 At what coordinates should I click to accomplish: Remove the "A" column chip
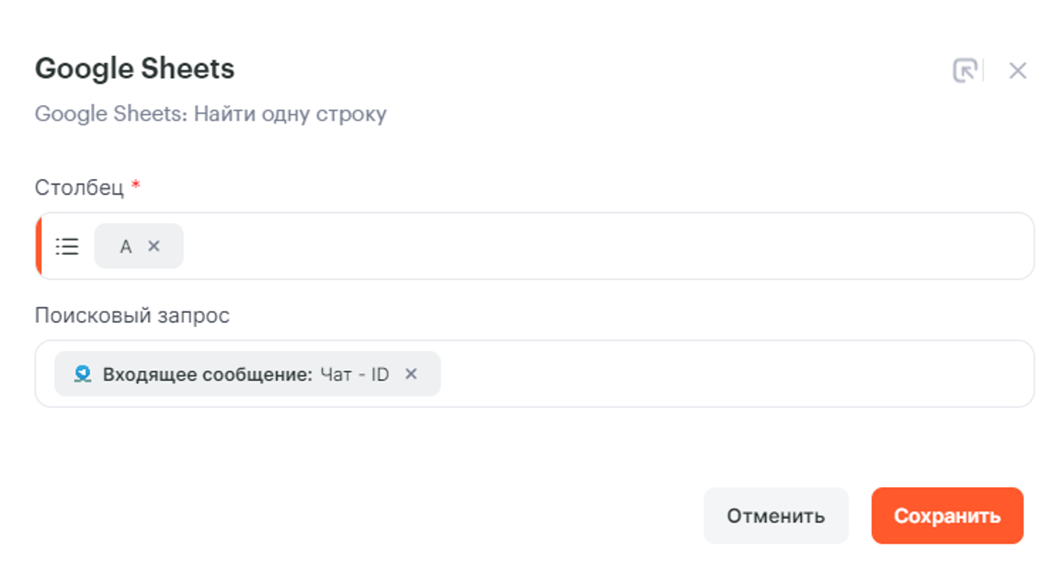pyautogui.click(x=154, y=246)
